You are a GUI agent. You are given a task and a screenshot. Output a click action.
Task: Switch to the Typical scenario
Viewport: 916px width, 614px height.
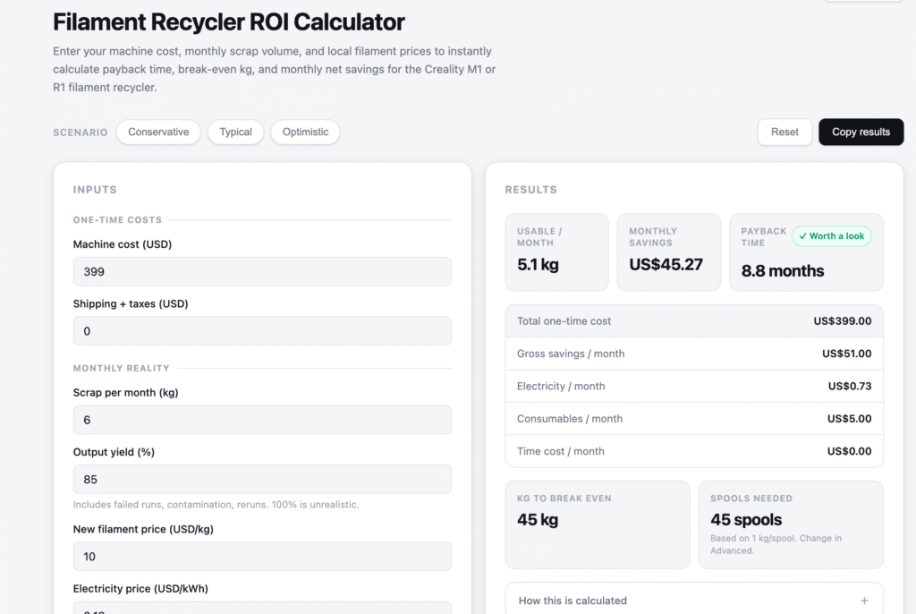point(235,132)
